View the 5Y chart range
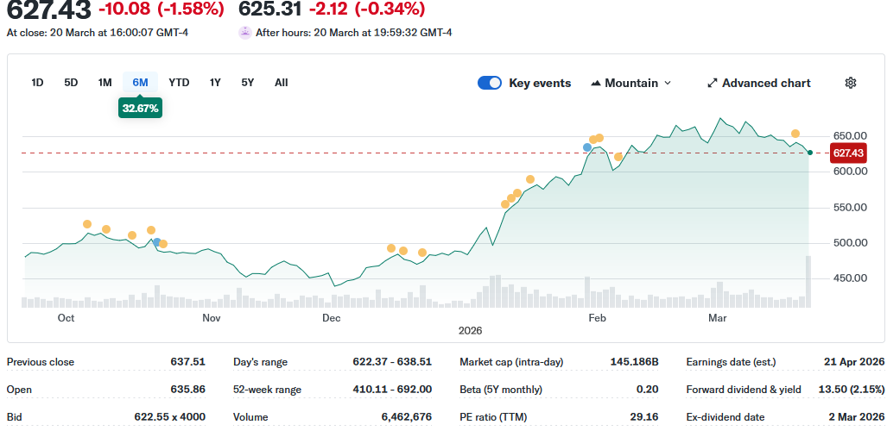This screenshot has height=431, width=887. (x=248, y=83)
